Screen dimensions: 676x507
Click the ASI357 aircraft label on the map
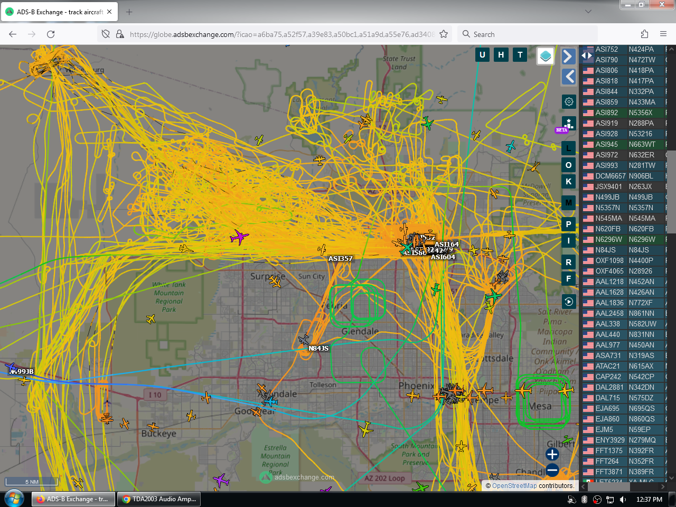[x=340, y=259]
